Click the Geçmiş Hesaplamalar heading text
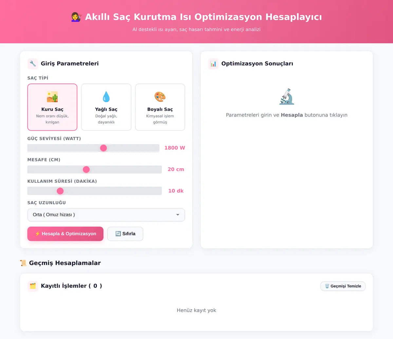393x339 pixels. point(65,263)
